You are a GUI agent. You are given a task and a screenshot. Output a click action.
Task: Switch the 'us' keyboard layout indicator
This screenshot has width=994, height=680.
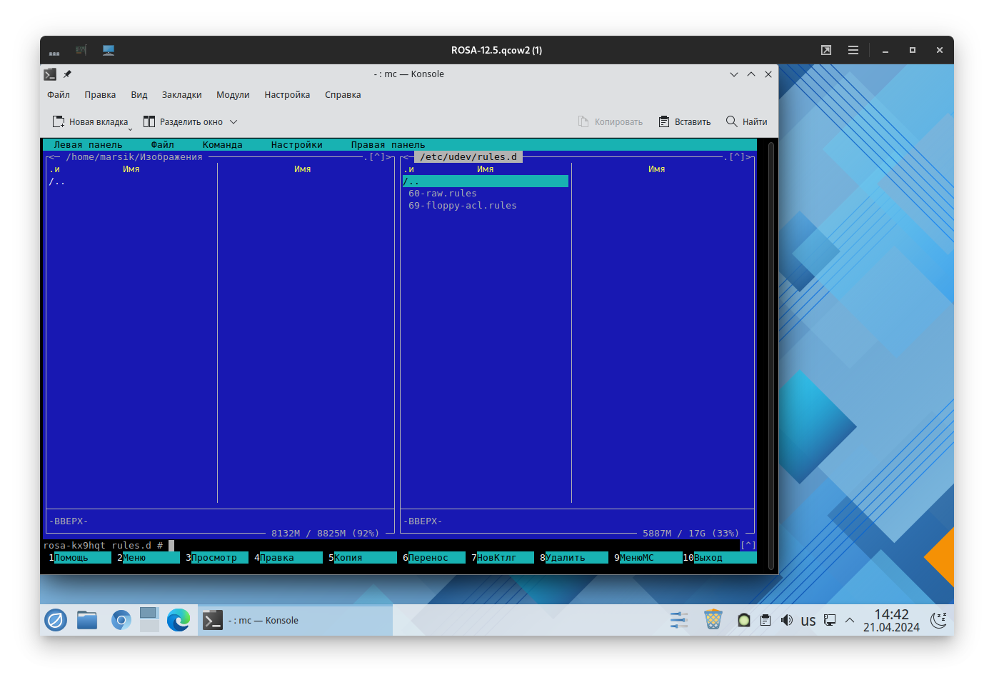tap(808, 620)
